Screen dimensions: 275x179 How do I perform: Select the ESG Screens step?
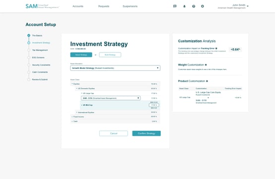pos(38,58)
